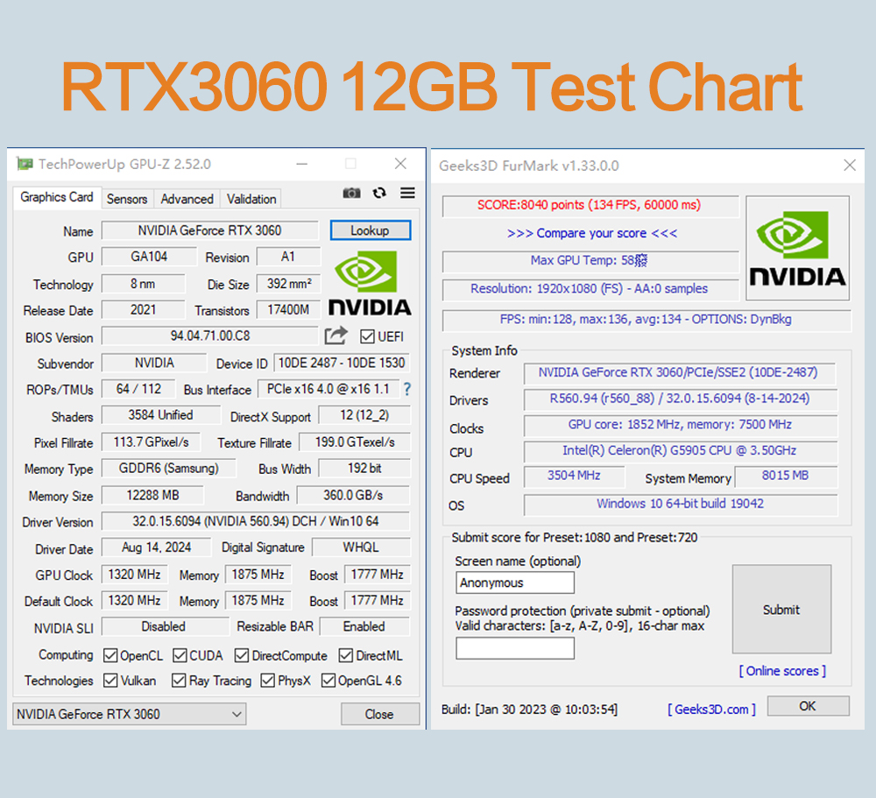Click the CPU value Intel Celeron G5905
Viewport: 876px width, 798px height.
(681, 450)
